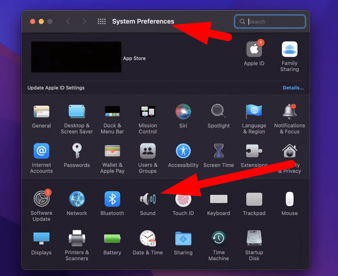Click the Details... link
The height and width of the screenshot is (276, 338).
pyautogui.click(x=293, y=88)
